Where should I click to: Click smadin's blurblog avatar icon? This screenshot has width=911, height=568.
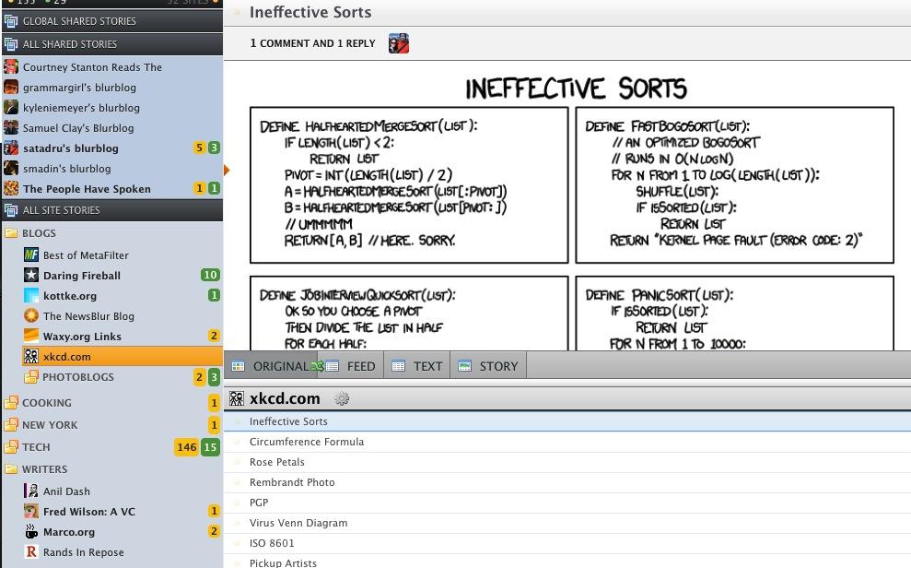(x=11, y=169)
